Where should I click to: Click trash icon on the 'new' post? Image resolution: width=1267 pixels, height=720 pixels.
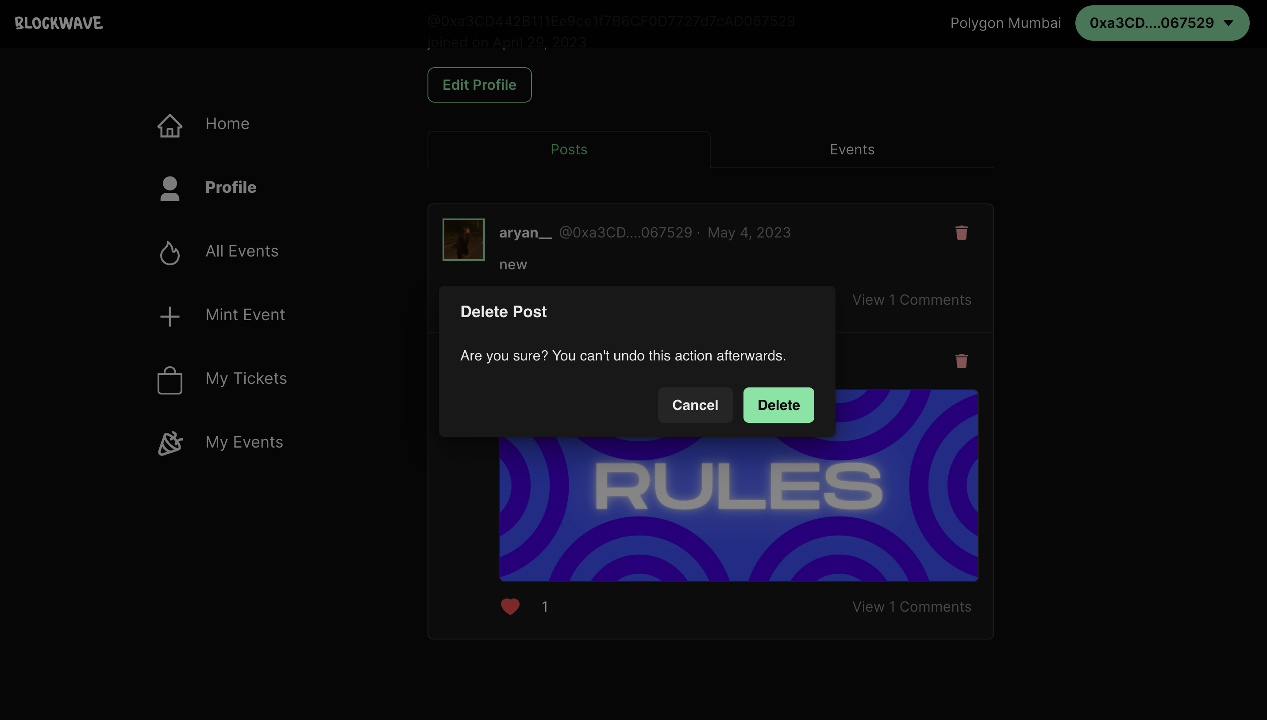click(x=961, y=233)
